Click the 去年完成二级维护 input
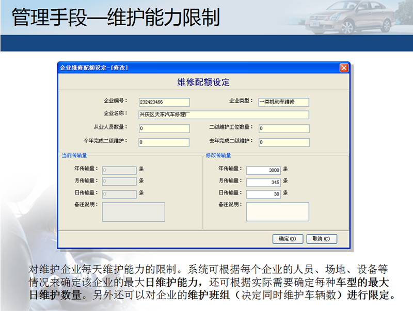 [283, 142]
